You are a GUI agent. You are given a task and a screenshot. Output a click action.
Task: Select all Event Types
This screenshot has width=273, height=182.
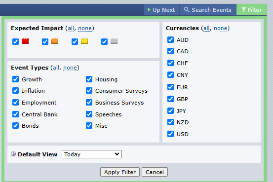tap(56, 68)
